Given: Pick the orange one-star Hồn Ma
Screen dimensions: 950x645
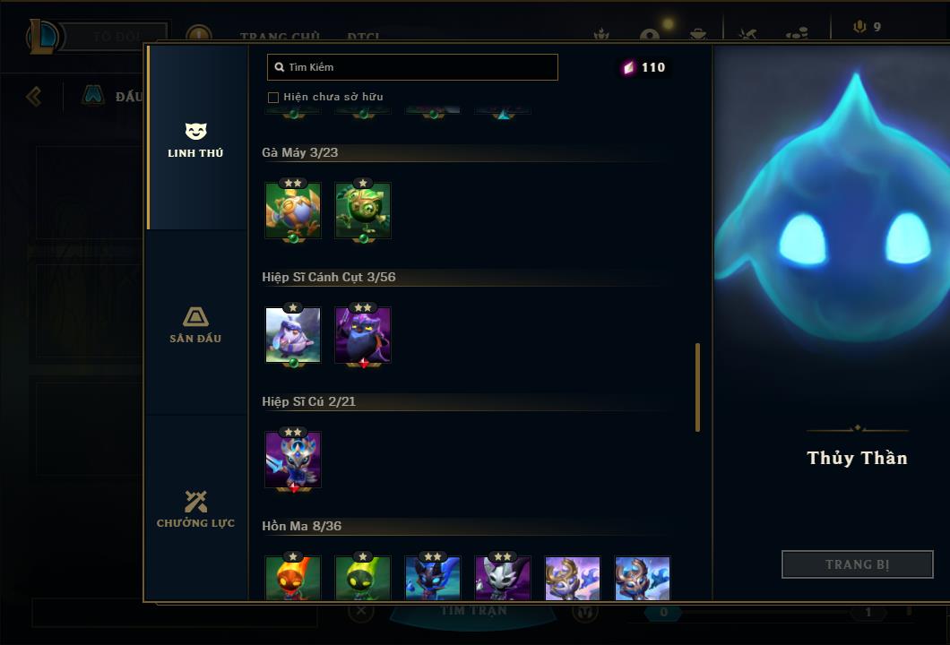Looking at the screenshot, I should (x=293, y=578).
